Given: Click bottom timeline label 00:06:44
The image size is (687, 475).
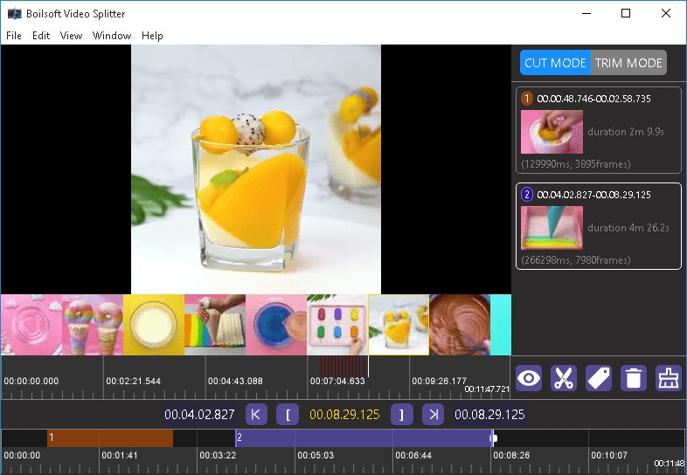Looking at the screenshot, I should click(x=413, y=455).
